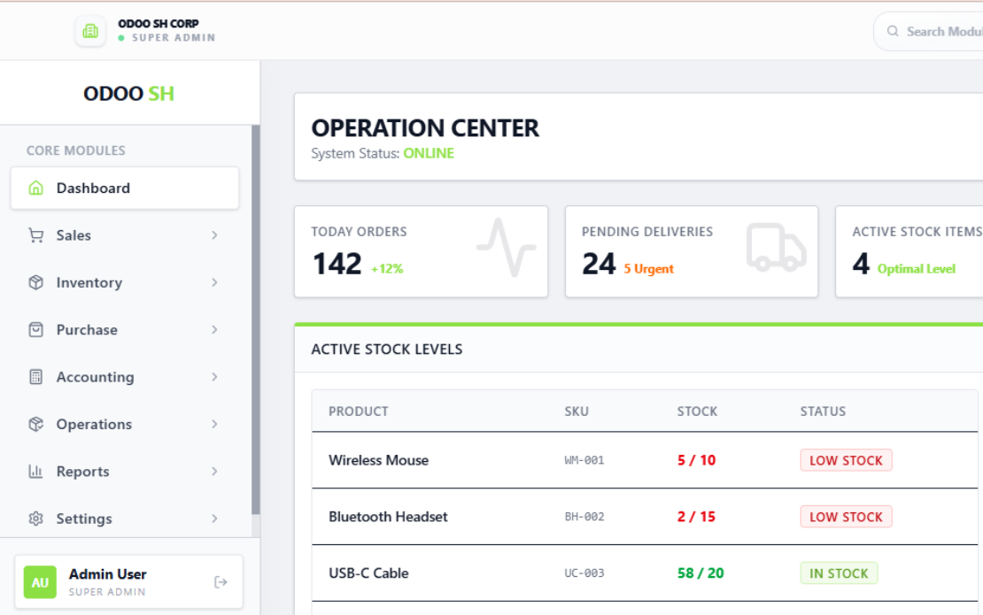The height and width of the screenshot is (615, 983).
Task: Open the Accounting menu item
Action: 125,377
